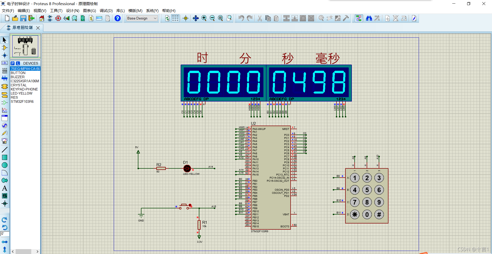Toggle the wire autorouter toolbar icon

359,18
